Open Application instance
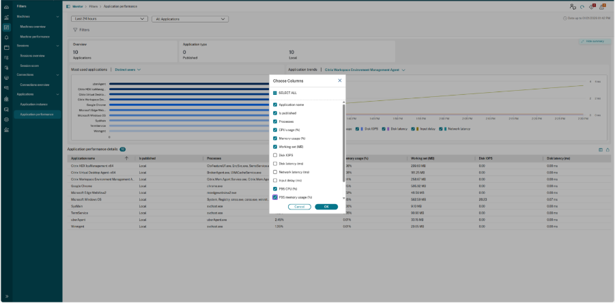 pyautogui.click(x=33, y=104)
